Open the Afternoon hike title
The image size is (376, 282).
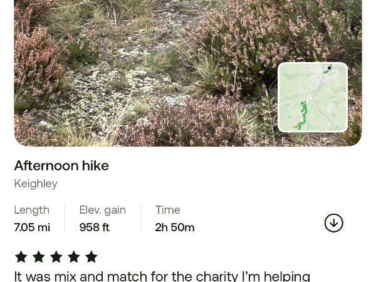pyautogui.click(x=61, y=165)
